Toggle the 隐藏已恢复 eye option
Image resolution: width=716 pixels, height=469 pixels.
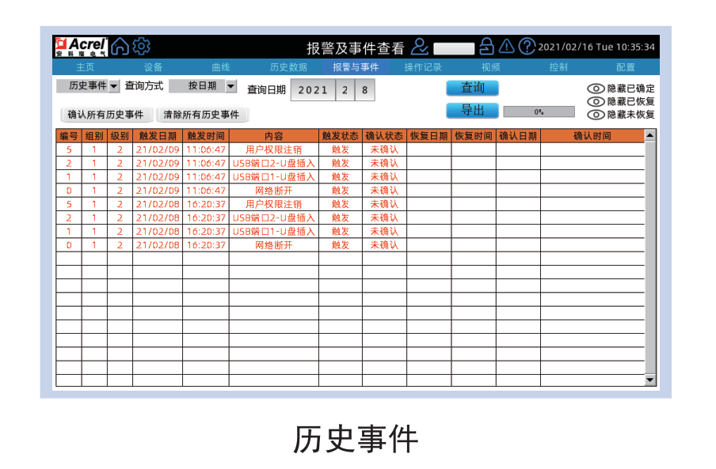(596, 101)
